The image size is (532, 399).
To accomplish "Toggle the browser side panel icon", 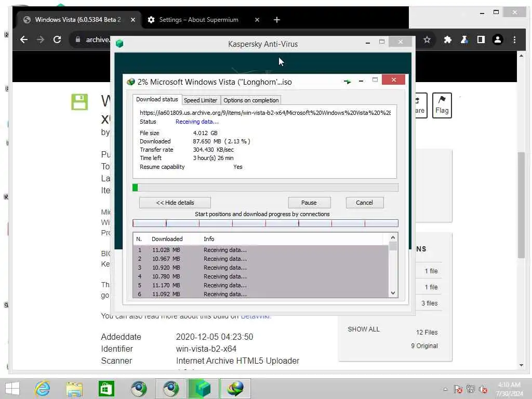I will (481, 39).
